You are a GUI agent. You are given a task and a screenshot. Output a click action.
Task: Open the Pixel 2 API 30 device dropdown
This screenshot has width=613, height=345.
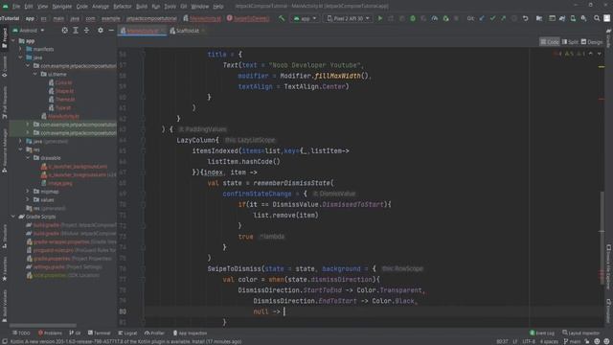[348, 18]
